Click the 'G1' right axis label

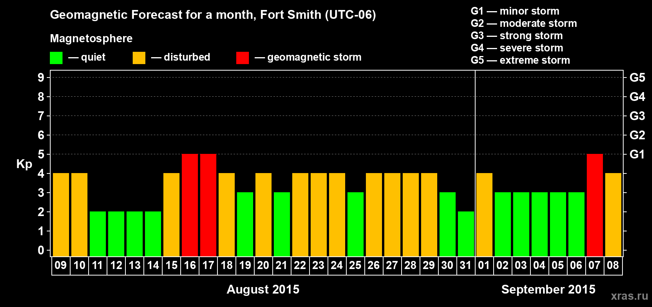pyautogui.click(x=637, y=154)
